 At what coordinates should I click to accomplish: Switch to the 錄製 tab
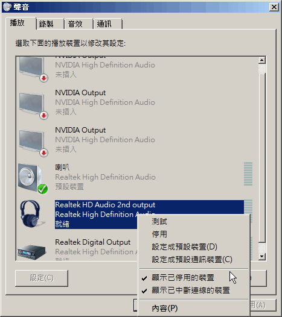50,24
